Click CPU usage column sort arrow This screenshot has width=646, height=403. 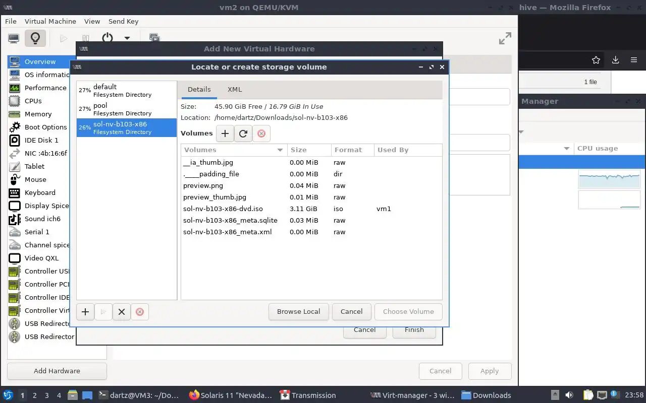pos(567,148)
